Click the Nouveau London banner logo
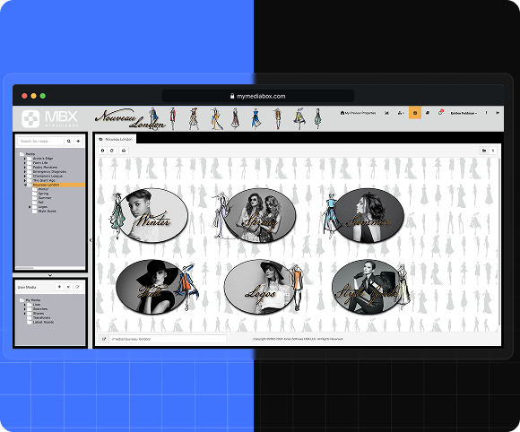 tap(130, 118)
